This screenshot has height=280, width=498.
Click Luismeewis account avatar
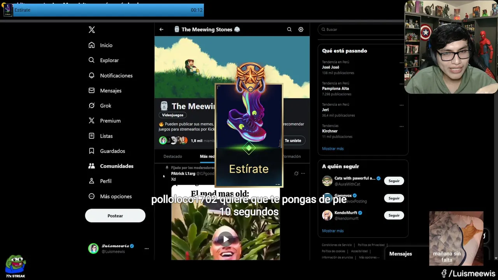[x=93, y=248]
